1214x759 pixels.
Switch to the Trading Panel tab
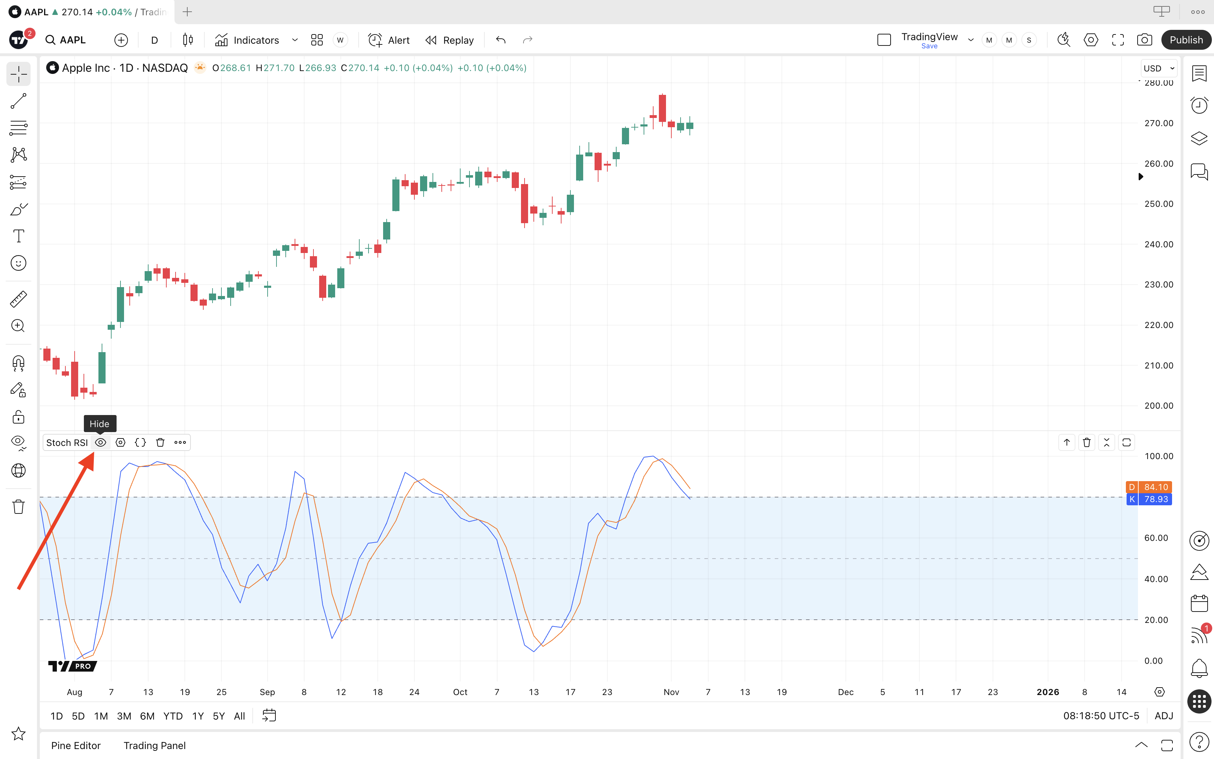click(x=155, y=745)
